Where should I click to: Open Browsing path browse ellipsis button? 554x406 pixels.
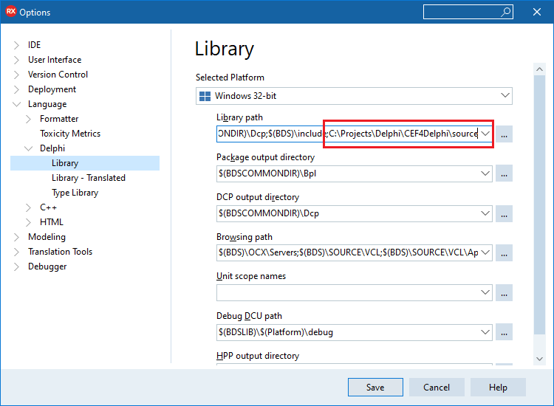click(504, 252)
